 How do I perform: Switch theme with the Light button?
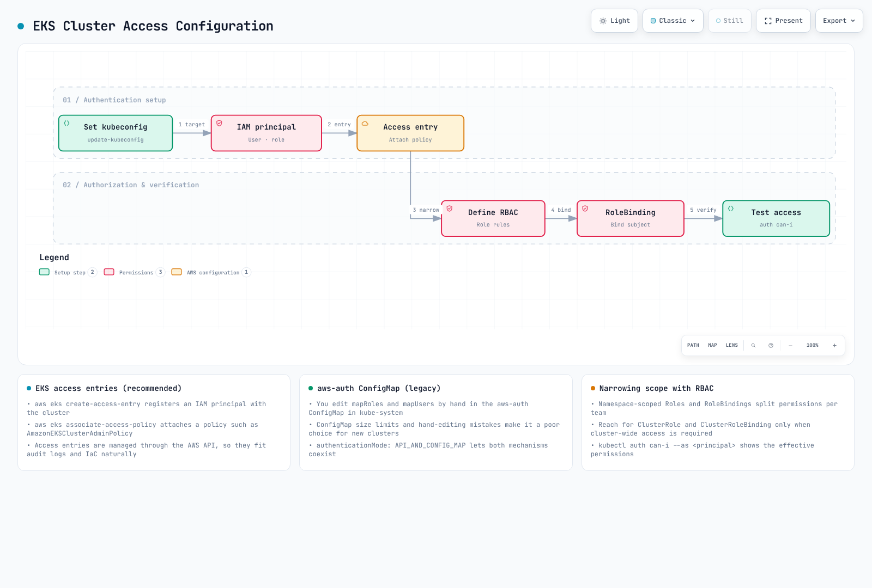coord(614,21)
